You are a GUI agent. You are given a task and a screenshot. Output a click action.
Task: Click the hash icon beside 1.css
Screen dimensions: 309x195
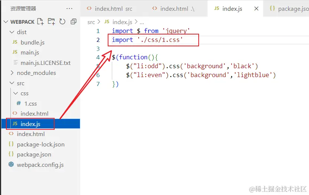[x=19, y=103]
